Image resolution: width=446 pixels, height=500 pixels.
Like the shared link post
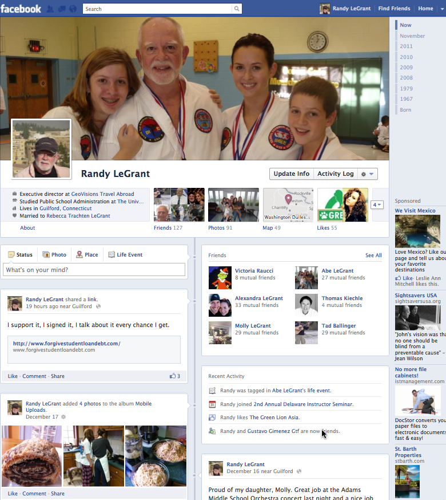pyautogui.click(x=13, y=376)
